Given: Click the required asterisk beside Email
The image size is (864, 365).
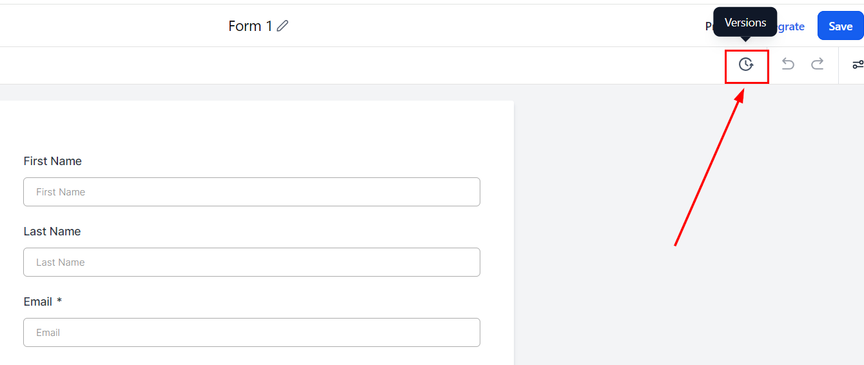Looking at the screenshot, I should [x=59, y=301].
